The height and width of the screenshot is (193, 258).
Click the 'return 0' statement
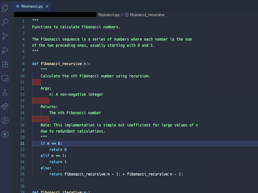pyautogui.click(x=58, y=149)
